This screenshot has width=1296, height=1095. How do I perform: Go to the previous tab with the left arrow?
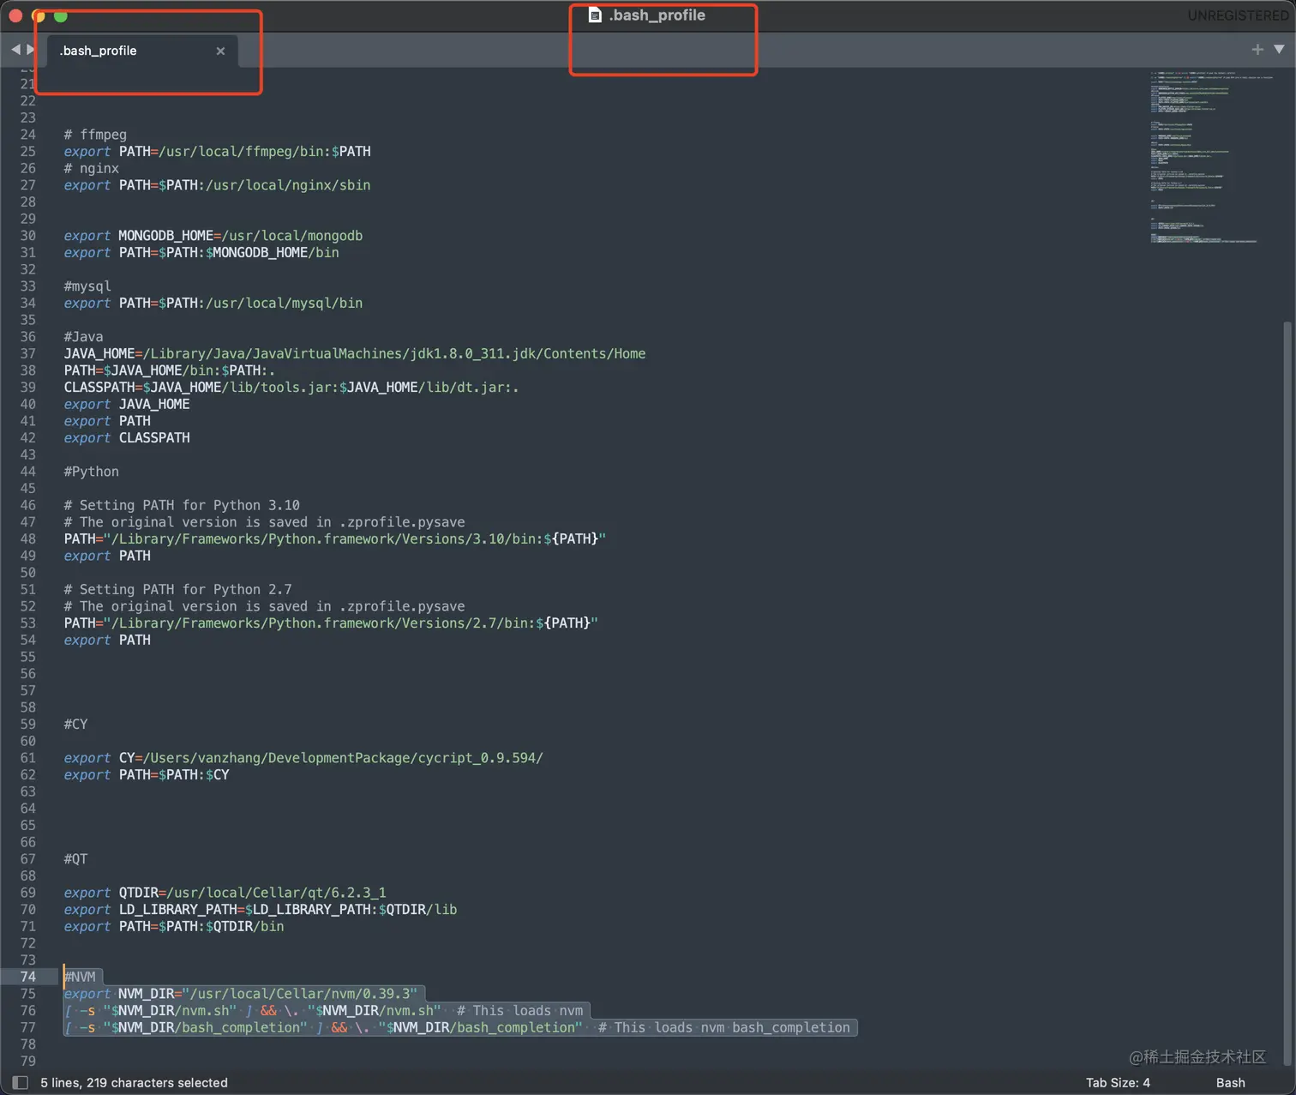click(x=15, y=50)
